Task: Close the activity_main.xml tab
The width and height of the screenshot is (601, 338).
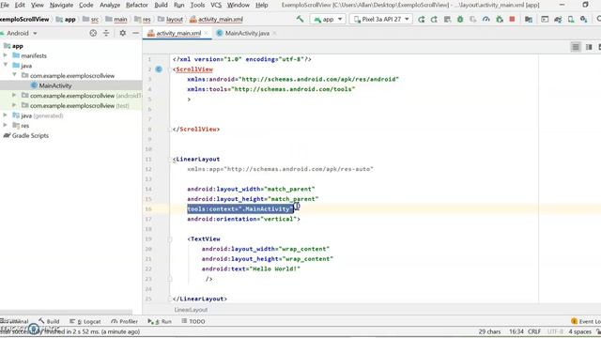Action: pos(207,34)
